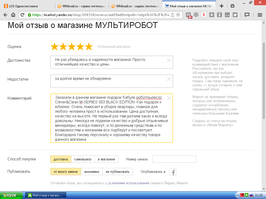Screen dimensions: 266x199
Task: Set rating to two stars
Action: coord(63,47)
